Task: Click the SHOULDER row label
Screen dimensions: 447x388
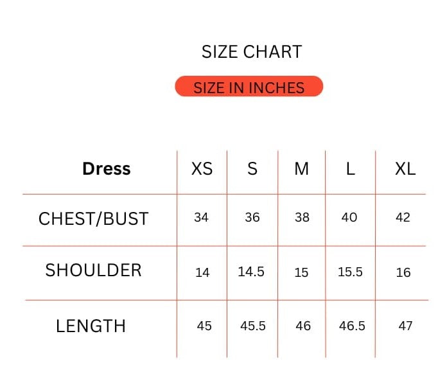Action: [x=94, y=270]
